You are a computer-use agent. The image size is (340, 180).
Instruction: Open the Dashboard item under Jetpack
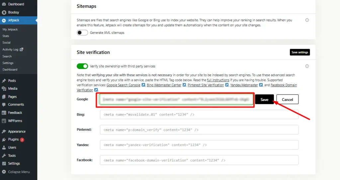point(10,70)
